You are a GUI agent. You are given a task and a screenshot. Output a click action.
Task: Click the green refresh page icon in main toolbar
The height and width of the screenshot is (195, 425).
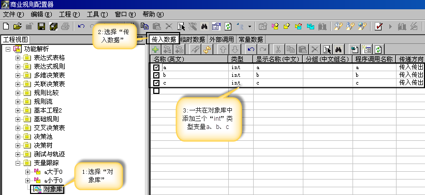228,26
